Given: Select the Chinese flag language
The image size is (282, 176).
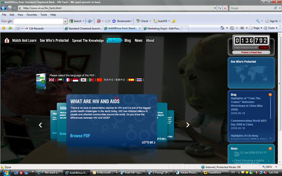Looking at the screenshot, I should 99,80.
